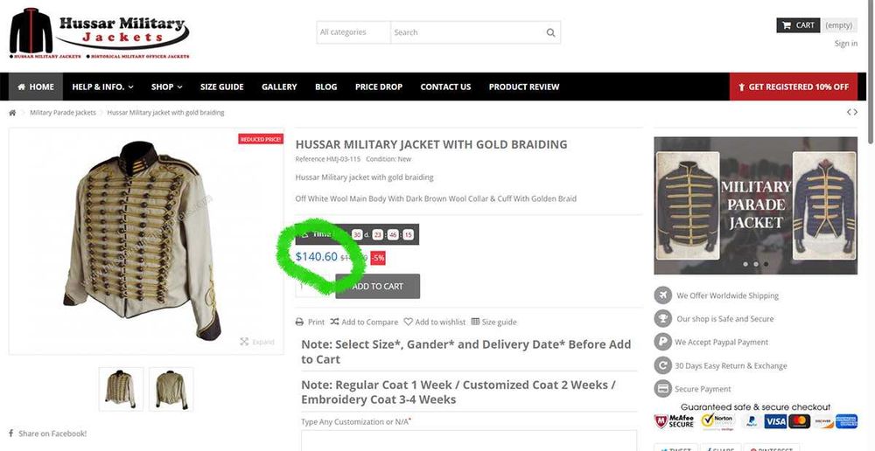Expand the HELP & INFO. menu

[x=102, y=87]
